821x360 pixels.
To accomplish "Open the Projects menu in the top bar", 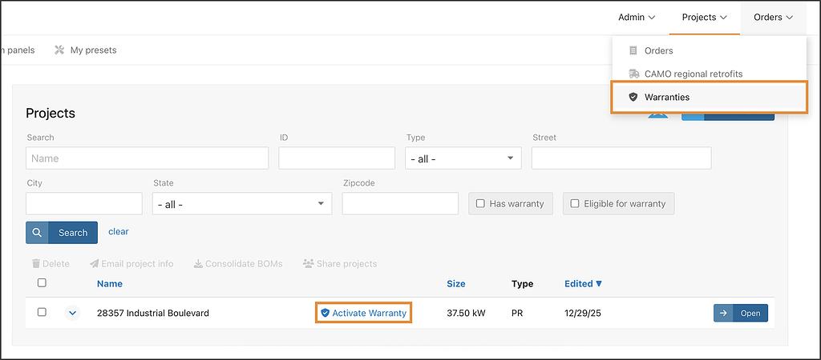I will click(704, 17).
